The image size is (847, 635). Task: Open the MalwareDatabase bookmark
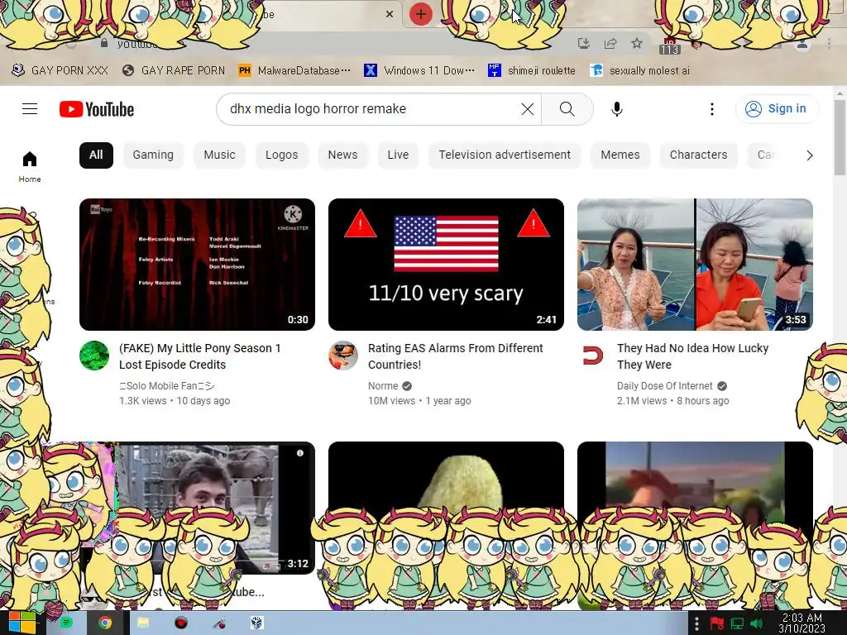(x=295, y=70)
